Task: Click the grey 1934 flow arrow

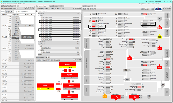Action: [x=127, y=70]
